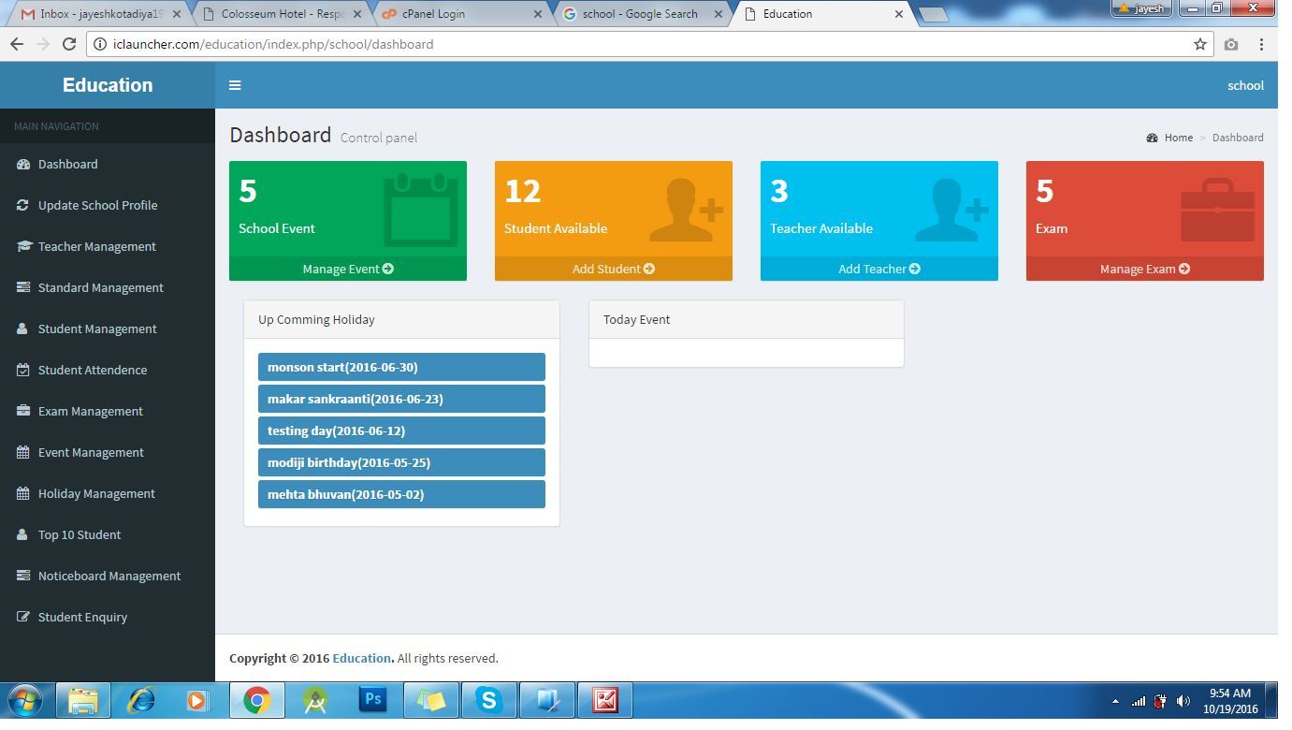Toggle the hamburger sidebar menu icon

pos(235,85)
